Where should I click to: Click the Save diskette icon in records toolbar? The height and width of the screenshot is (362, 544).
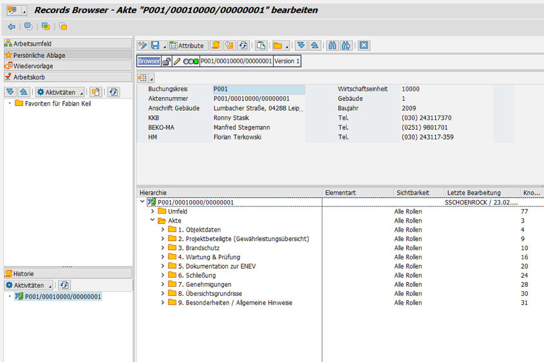(155, 46)
